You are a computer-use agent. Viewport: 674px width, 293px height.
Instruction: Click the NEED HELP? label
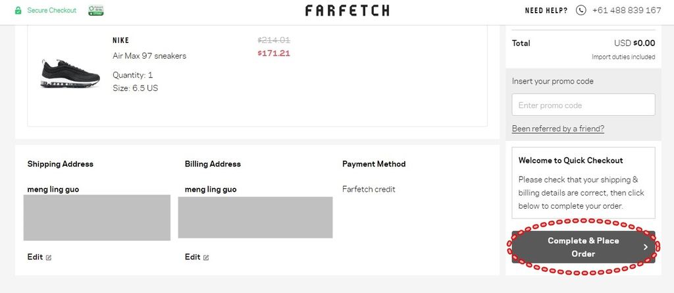coord(546,11)
